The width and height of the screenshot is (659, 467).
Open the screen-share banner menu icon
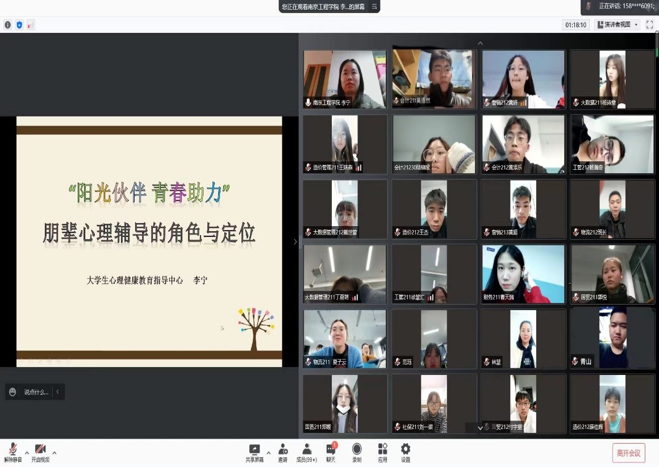click(x=374, y=6)
